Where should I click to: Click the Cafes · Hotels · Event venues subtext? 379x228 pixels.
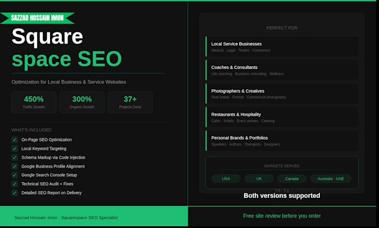(x=243, y=121)
